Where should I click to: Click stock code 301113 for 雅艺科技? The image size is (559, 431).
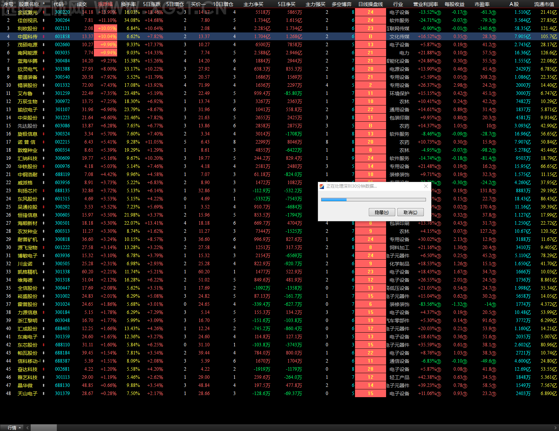pos(62,377)
